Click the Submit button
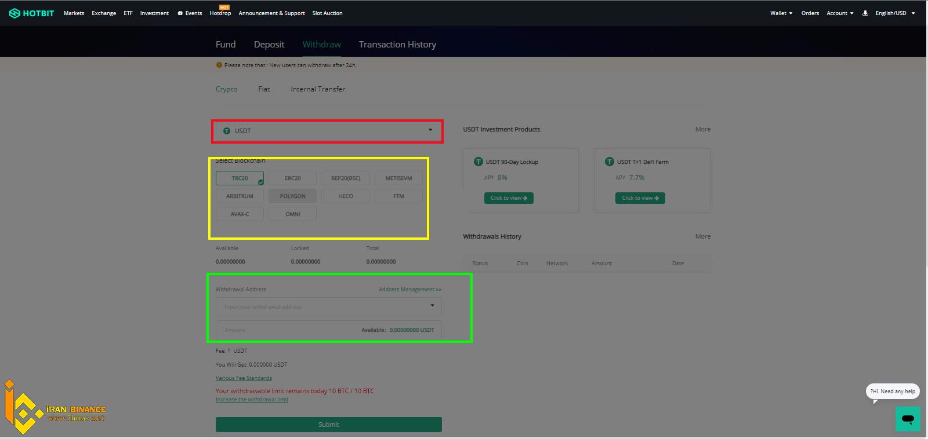This screenshot has width=928, height=439. pyautogui.click(x=329, y=425)
